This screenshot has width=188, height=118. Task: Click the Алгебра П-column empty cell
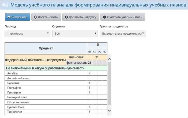click(x=95, y=73)
